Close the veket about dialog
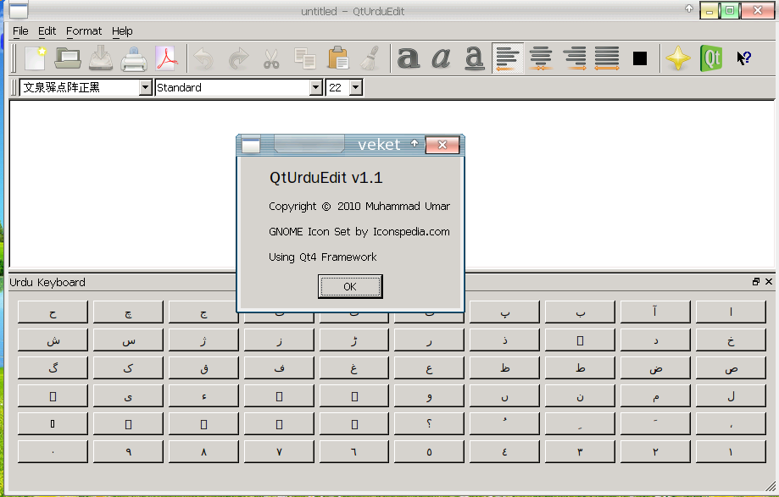The width and height of the screenshot is (779, 497). click(442, 145)
